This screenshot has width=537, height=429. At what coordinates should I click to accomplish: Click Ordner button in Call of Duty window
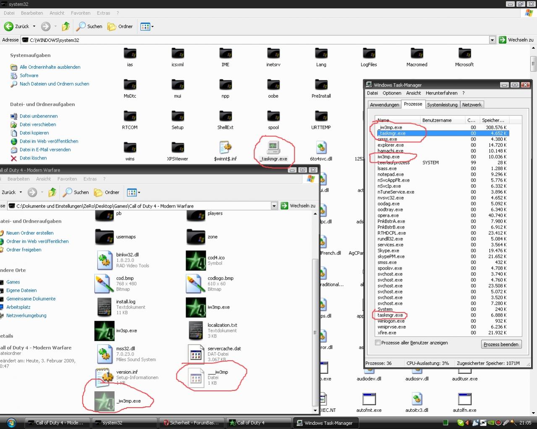[x=107, y=192]
